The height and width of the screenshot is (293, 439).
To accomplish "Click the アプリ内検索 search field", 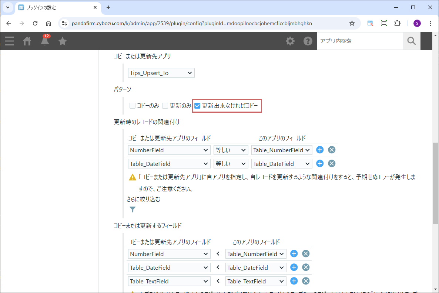I will pyautogui.click(x=359, y=41).
